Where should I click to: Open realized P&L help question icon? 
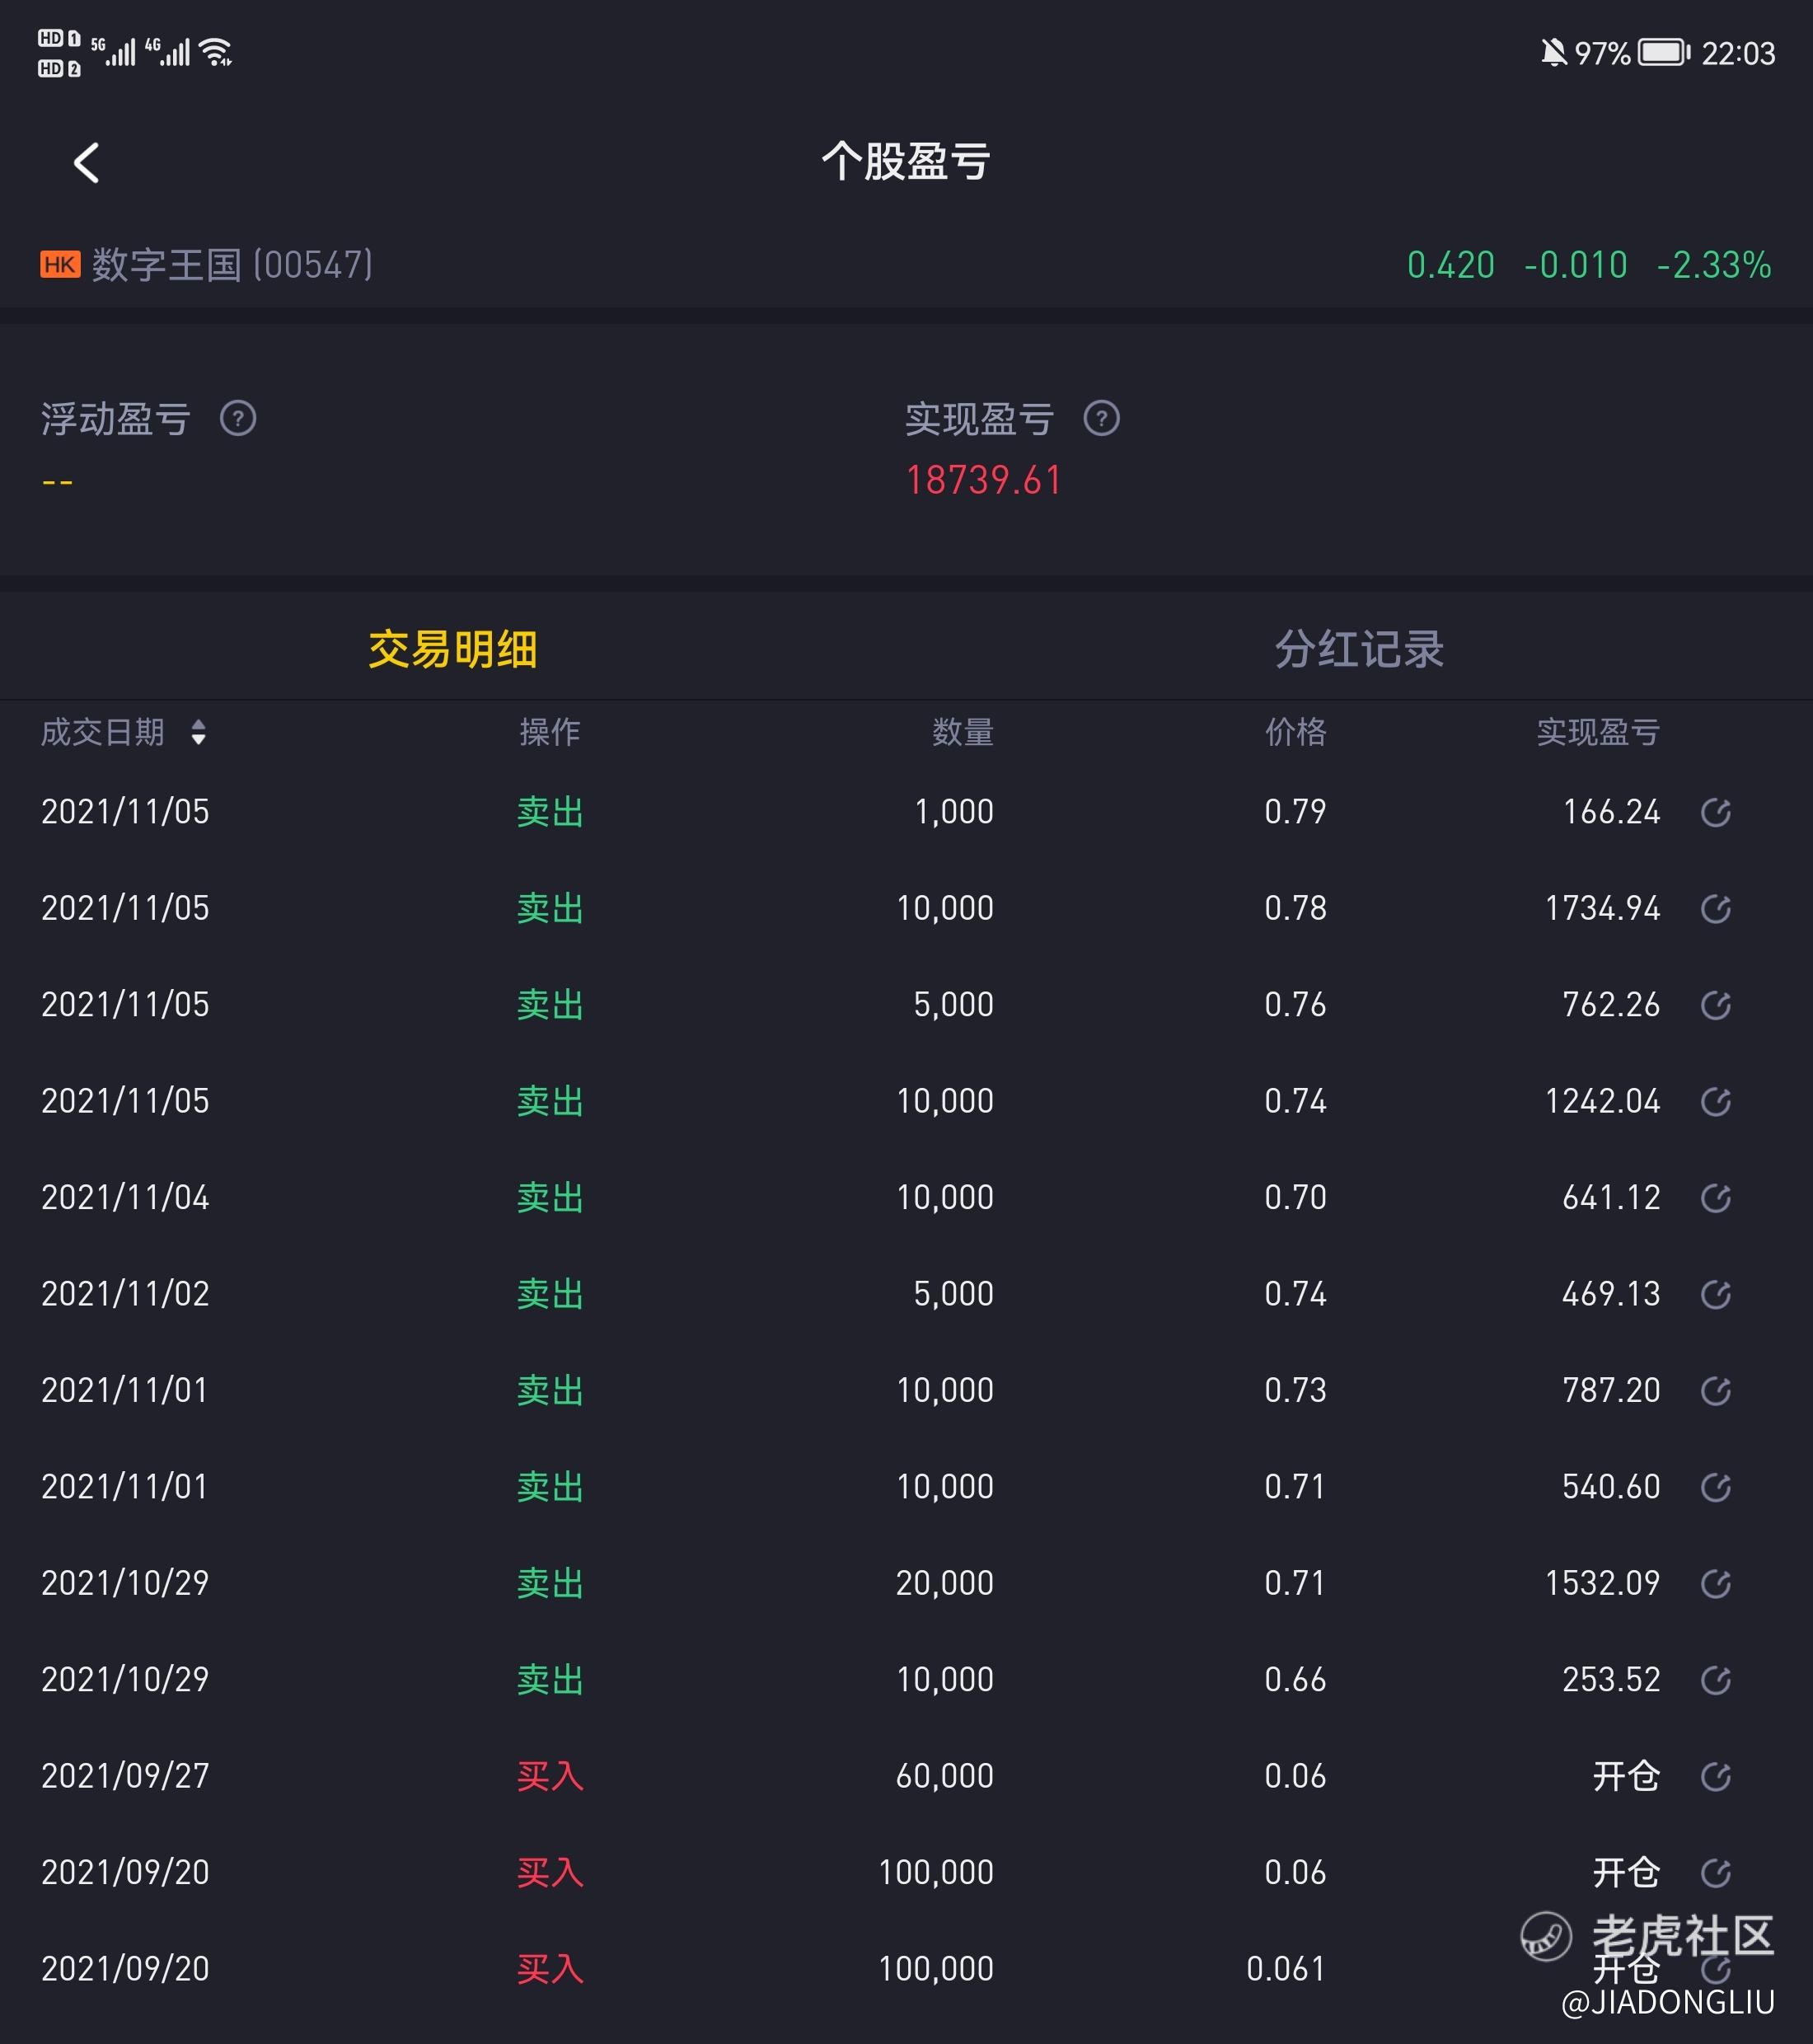[x=1101, y=418]
